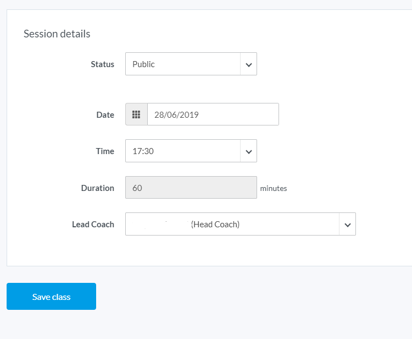Expand the Status dropdown chevron arrow
The width and height of the screenshot is (412, 339).
click(248, 64)
